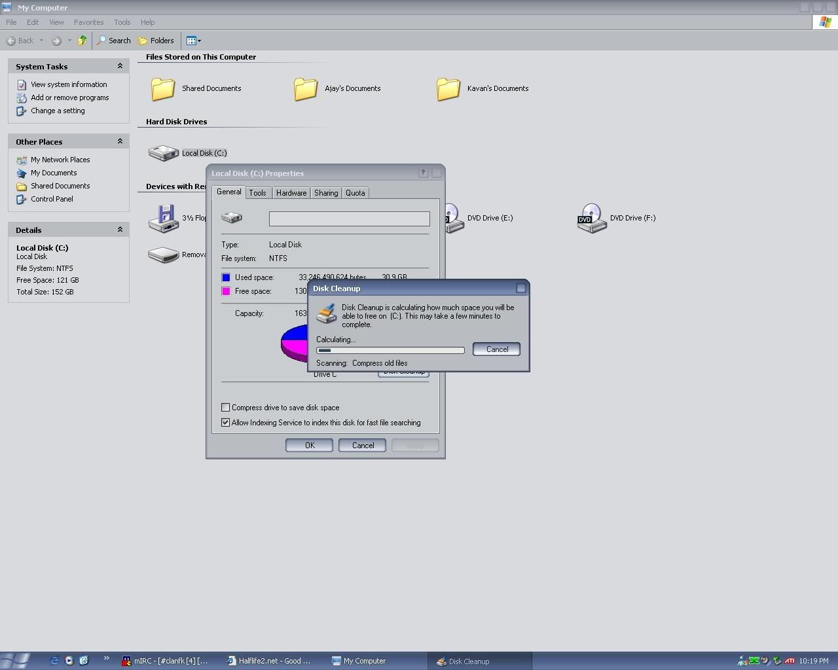838x670 pixels.
Task: Open My Network Places link
Action: 60,160
